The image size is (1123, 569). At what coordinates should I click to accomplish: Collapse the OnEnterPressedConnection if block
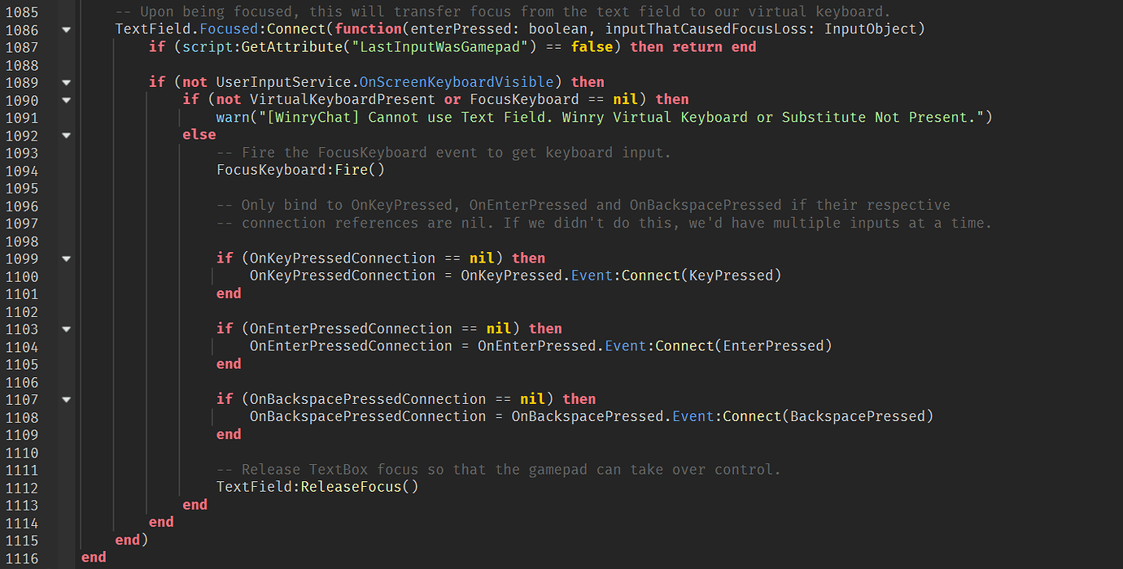(x=65, y=328)
